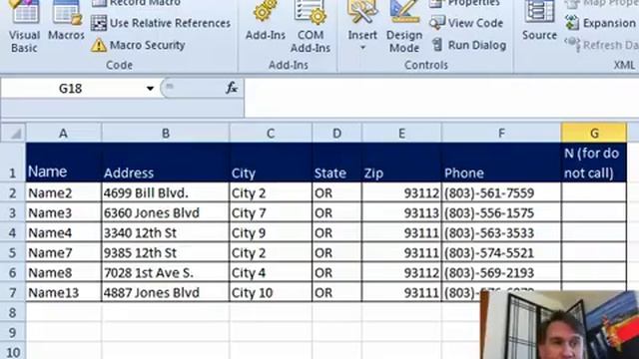The image size is (639, 359).
Task: Select phone cell (803)-561-7559
Action: [501, 192]
